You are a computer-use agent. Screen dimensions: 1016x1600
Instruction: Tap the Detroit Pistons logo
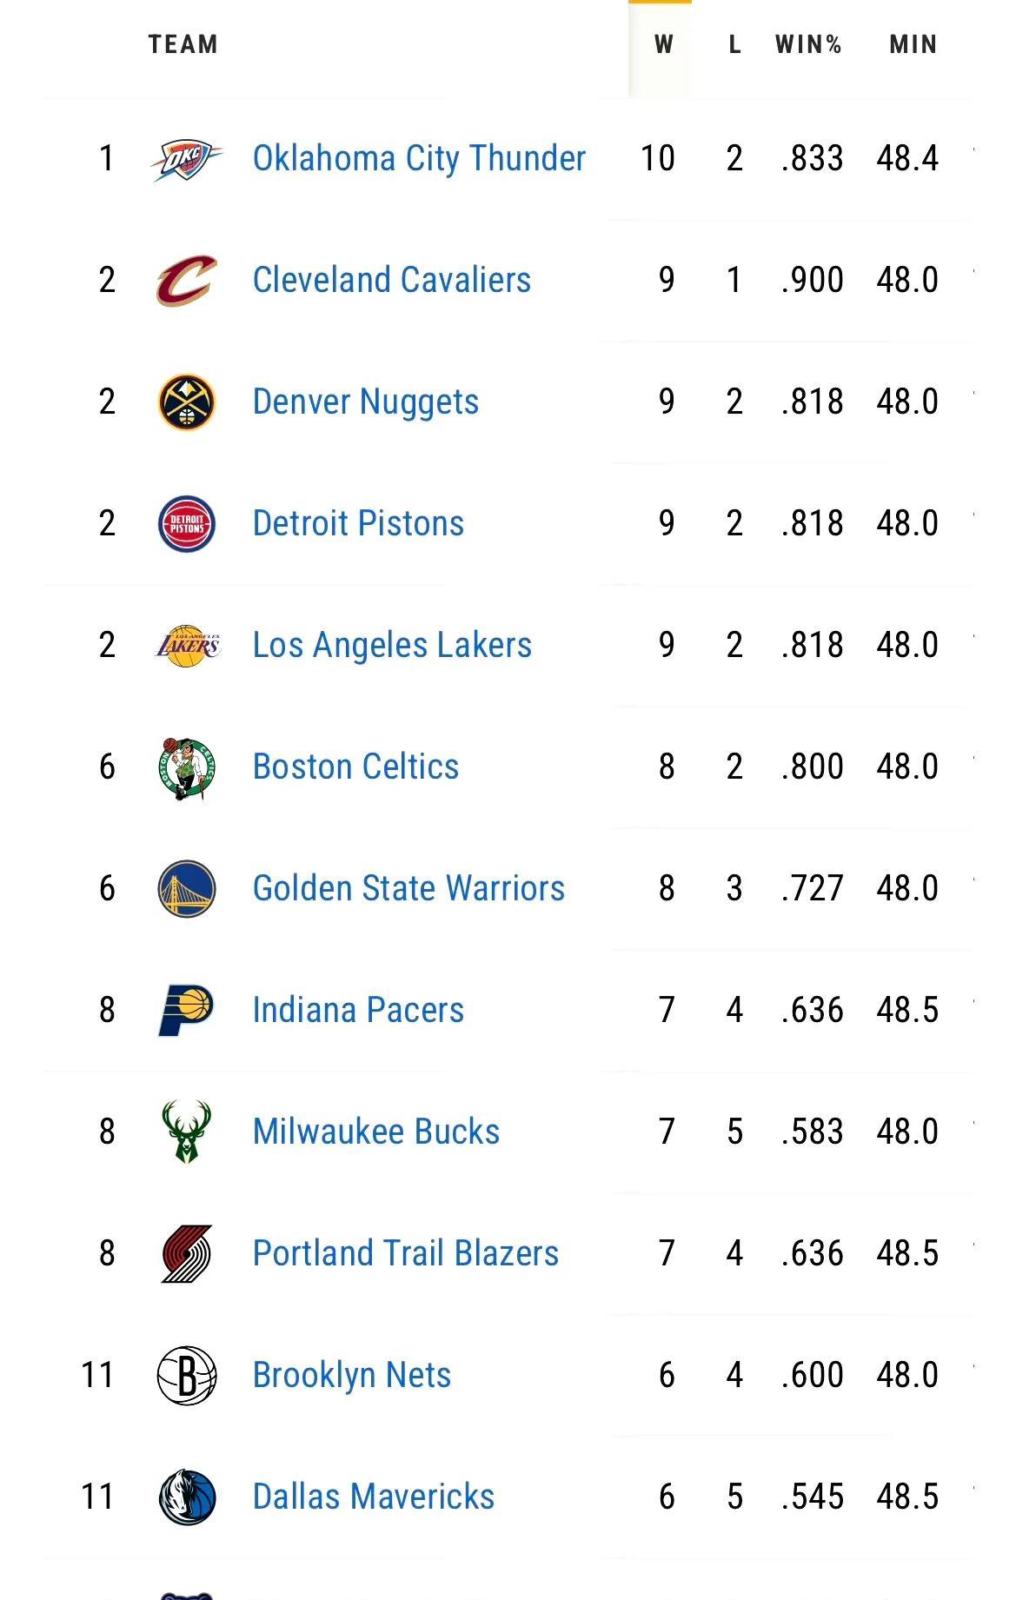click(x=187, y=524)
